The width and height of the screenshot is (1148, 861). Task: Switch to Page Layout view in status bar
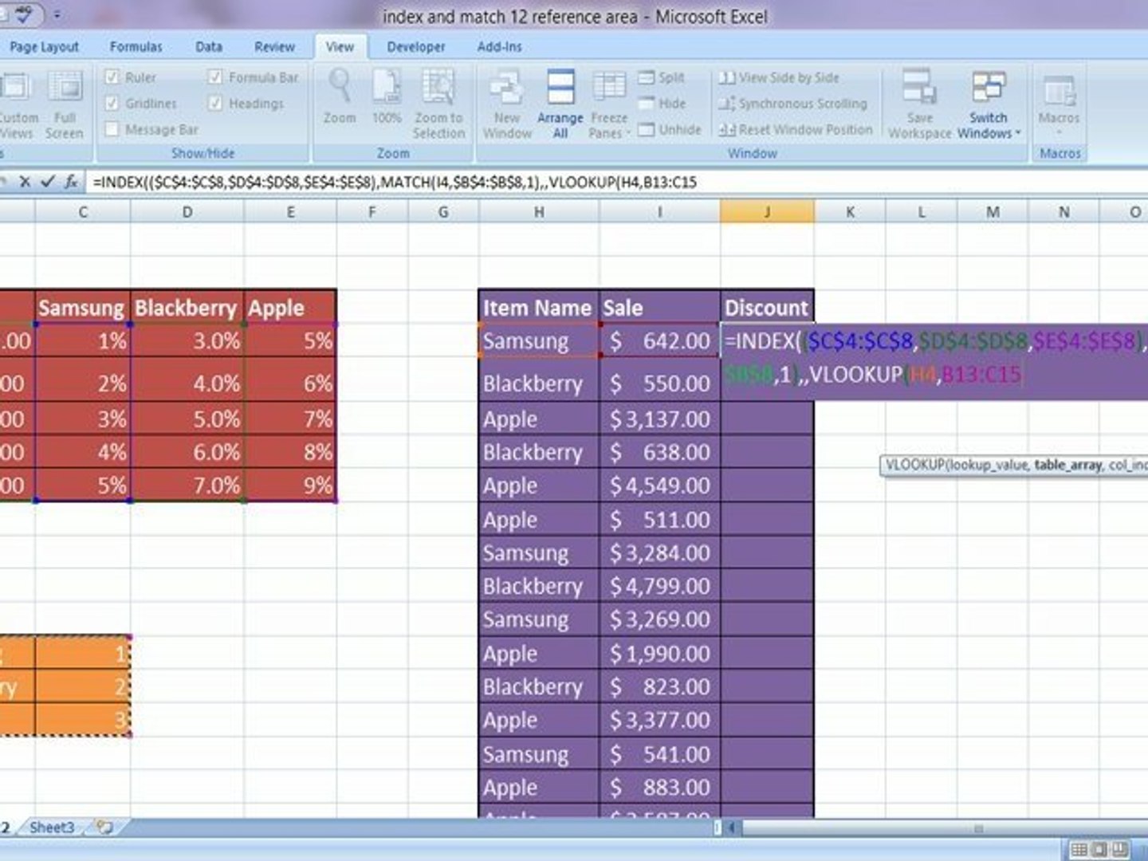1099,849
